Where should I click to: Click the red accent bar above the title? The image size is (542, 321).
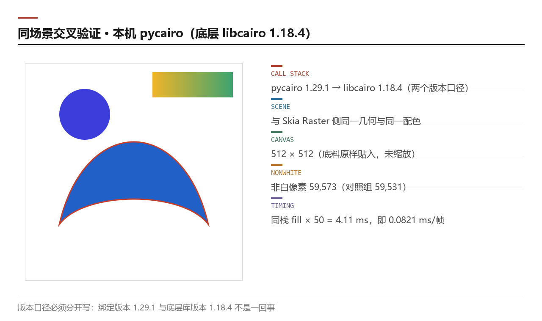click(x=28, y=18)
